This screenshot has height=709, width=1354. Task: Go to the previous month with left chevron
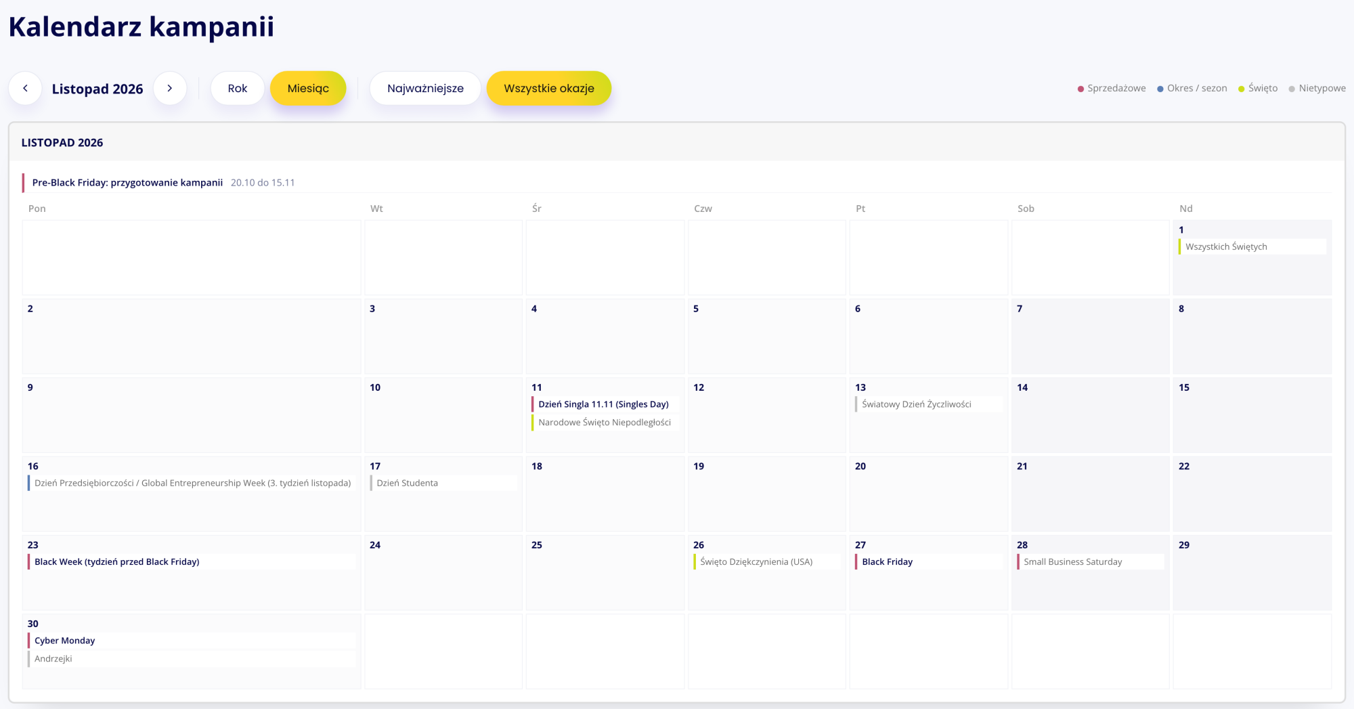click(26, 89)
